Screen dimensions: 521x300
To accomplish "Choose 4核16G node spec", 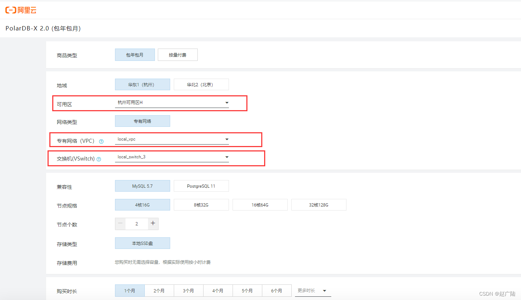I will coord(143,205).
